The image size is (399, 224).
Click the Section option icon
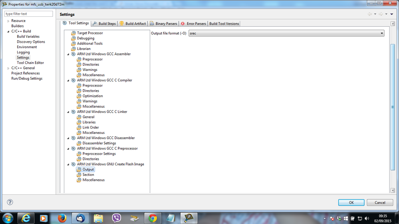pyautogui.click(x=79, y=175)
